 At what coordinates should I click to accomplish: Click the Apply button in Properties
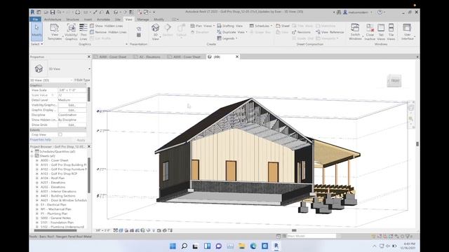pos(81,140)
